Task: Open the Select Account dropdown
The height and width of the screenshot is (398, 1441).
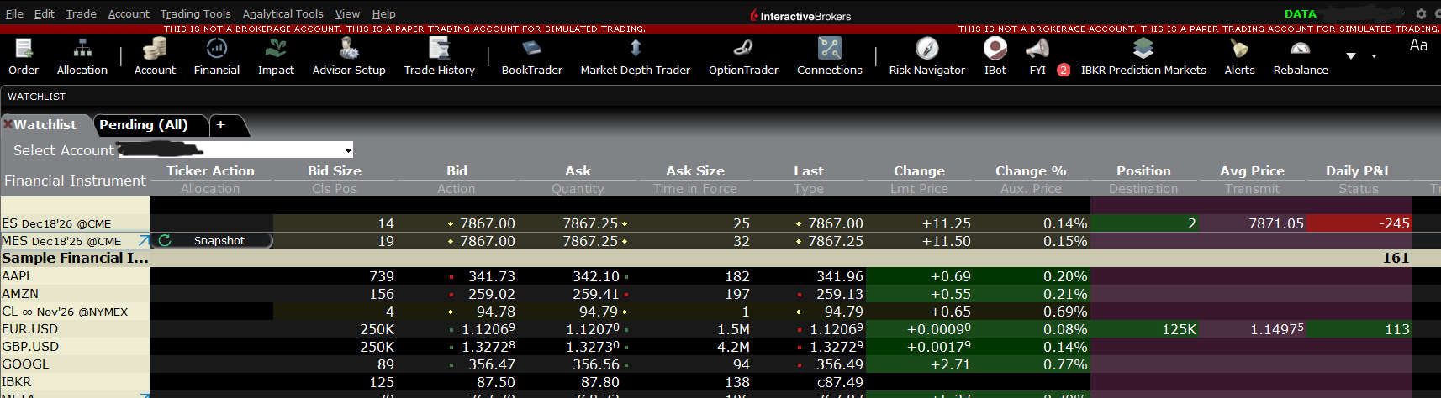Action: pos(235,150)
